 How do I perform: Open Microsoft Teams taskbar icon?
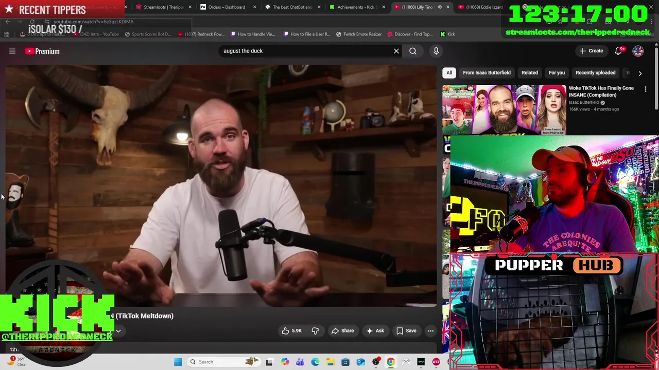tap(300, 362)
